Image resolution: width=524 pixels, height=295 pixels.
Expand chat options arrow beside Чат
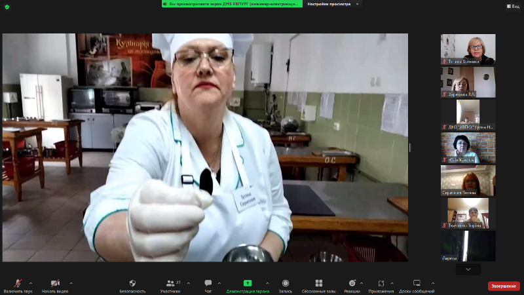click(219, 283)
